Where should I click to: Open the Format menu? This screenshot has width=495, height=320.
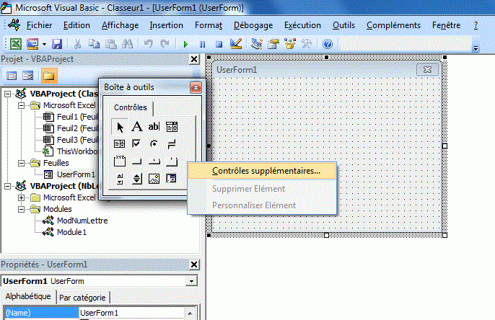point(209,25)
